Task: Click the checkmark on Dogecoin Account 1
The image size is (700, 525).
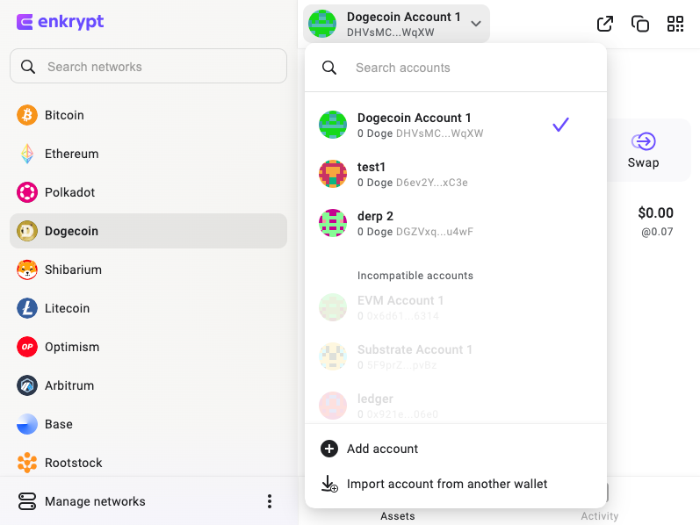Action: tap(560, 125)
